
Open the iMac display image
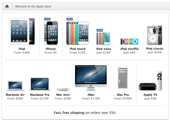click(x=91, y=78)
